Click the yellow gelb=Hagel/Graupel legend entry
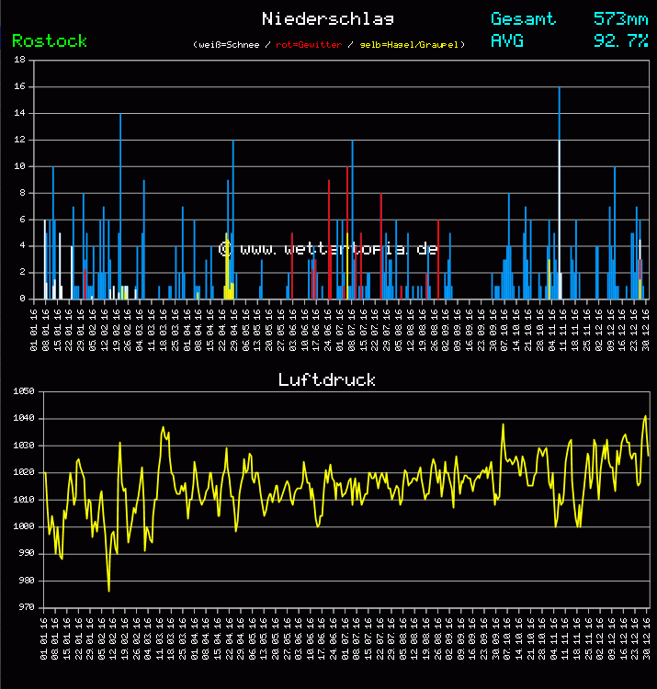 [411, 44]
